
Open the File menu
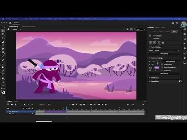[x=26, y=19]
